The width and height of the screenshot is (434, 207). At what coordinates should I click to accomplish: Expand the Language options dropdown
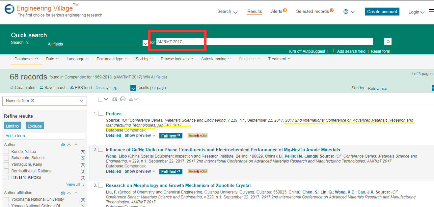[x=78, y=59]
